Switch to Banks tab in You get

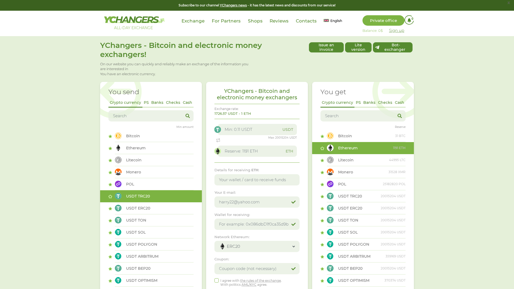tap(369, 103)
